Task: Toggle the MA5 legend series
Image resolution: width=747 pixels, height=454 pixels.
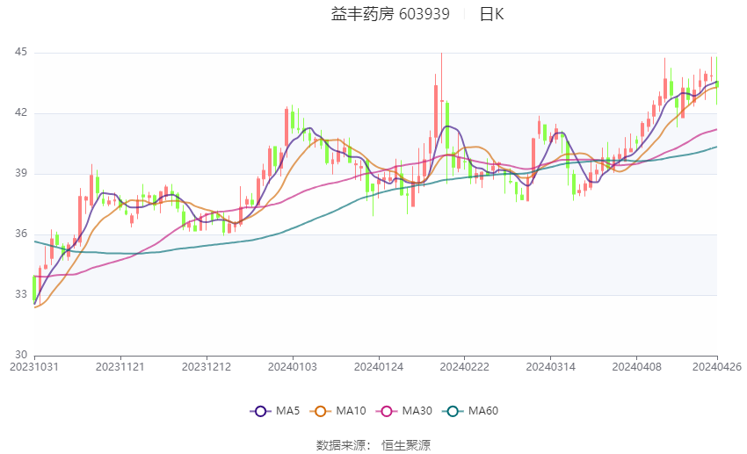Action: click(275, 411)
